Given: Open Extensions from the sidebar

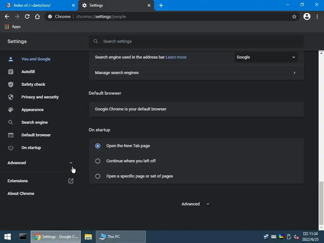Looking at the screenshot, I should [x=18, y=181].
